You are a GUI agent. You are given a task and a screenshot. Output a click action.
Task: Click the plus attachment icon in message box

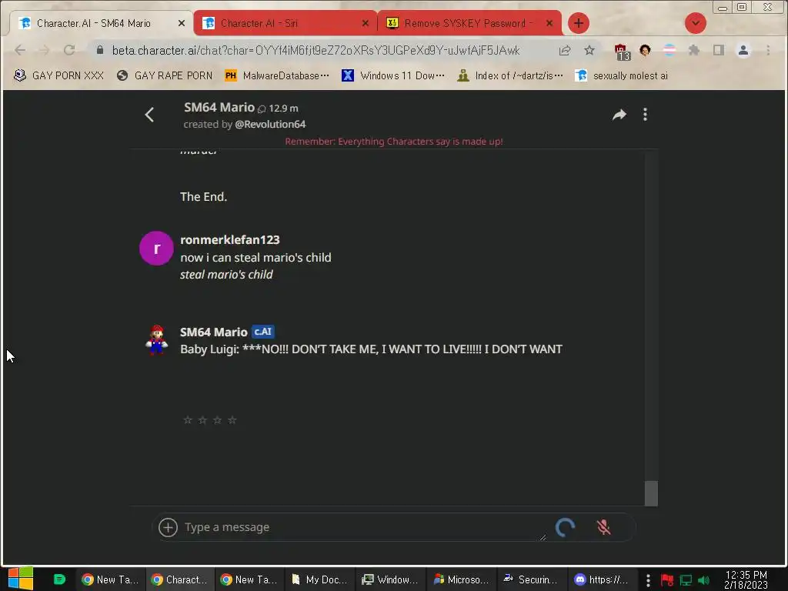click(168, 527)
